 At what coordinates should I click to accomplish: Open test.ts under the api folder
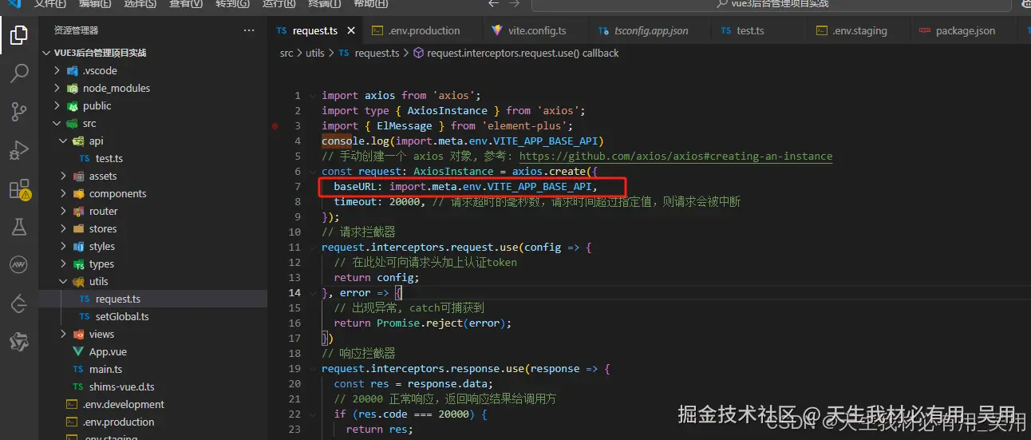(109, 158)
